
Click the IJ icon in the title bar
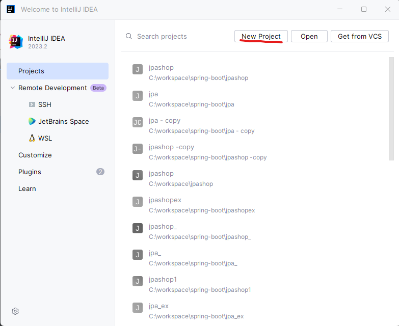click(x=10, y=9)
